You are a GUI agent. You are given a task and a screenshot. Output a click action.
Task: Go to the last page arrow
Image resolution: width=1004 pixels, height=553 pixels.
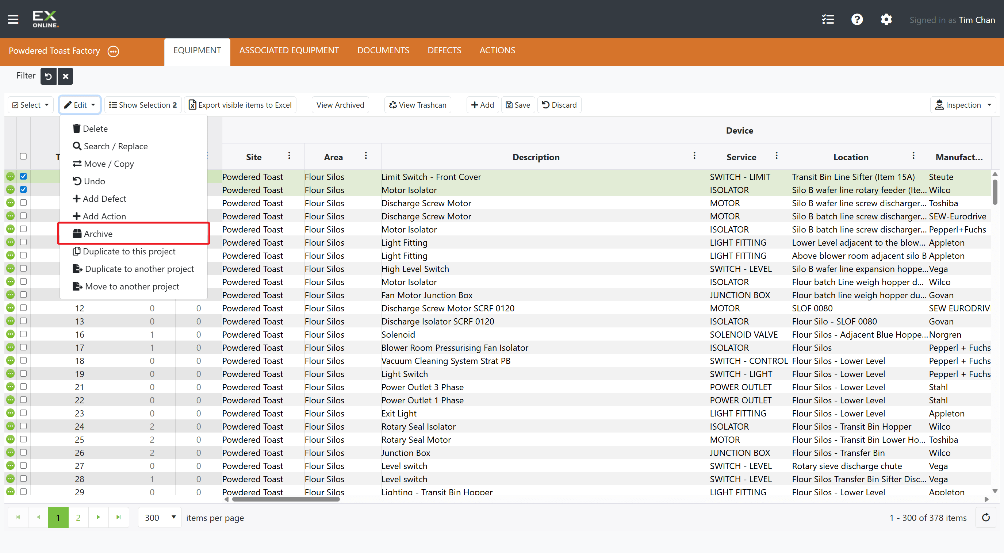pyautogui.click(x=119, y=517)
